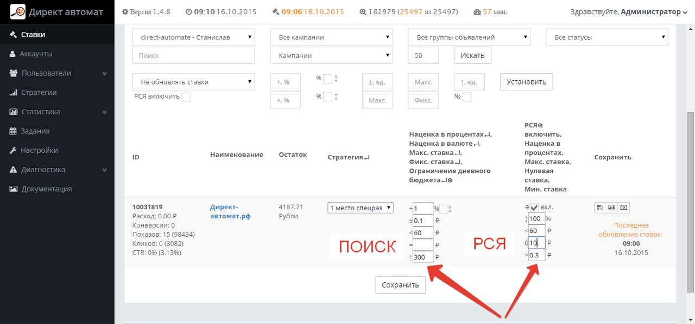This screenshot has width=695, height=324.
Task: Click the banknote icon in the campaign row
Action: point(624,208)
